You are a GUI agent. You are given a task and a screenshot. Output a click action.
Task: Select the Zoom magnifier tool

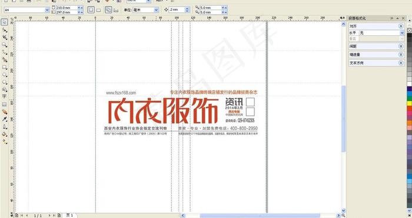[4, 45]
